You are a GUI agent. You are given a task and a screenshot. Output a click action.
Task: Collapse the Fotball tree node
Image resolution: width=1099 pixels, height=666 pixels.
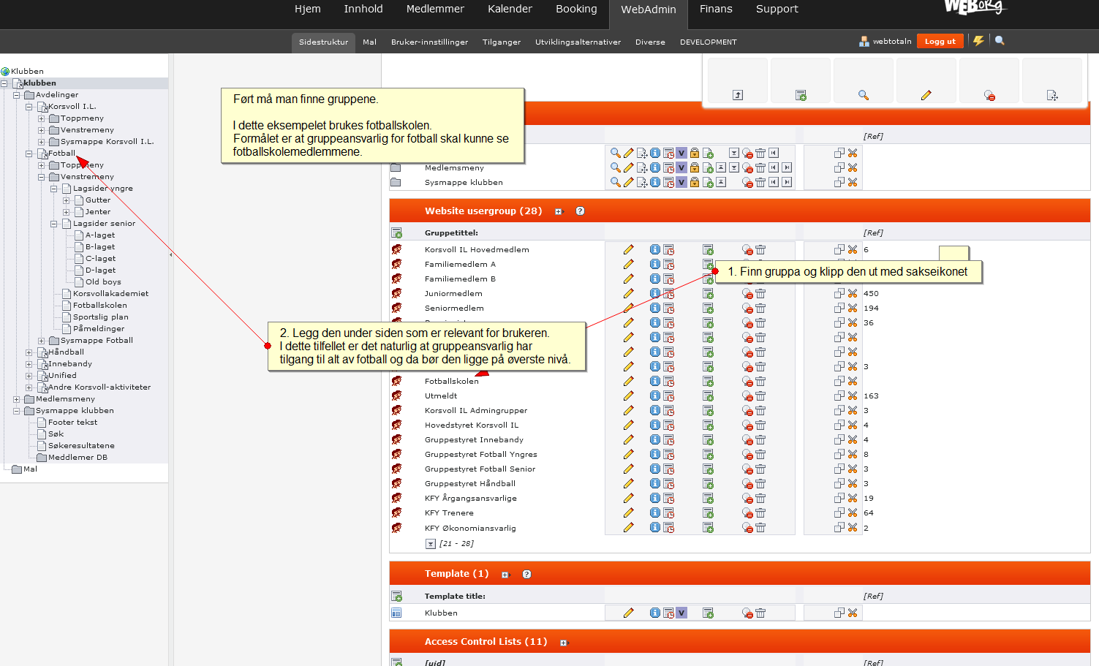click(29, 154)
